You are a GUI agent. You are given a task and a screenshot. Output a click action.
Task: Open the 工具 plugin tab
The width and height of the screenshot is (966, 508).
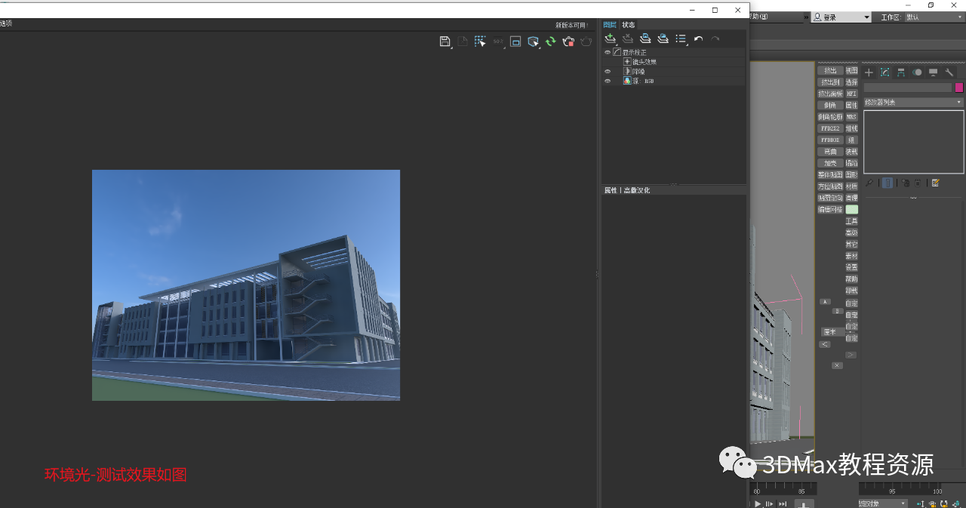coord(852,221)
